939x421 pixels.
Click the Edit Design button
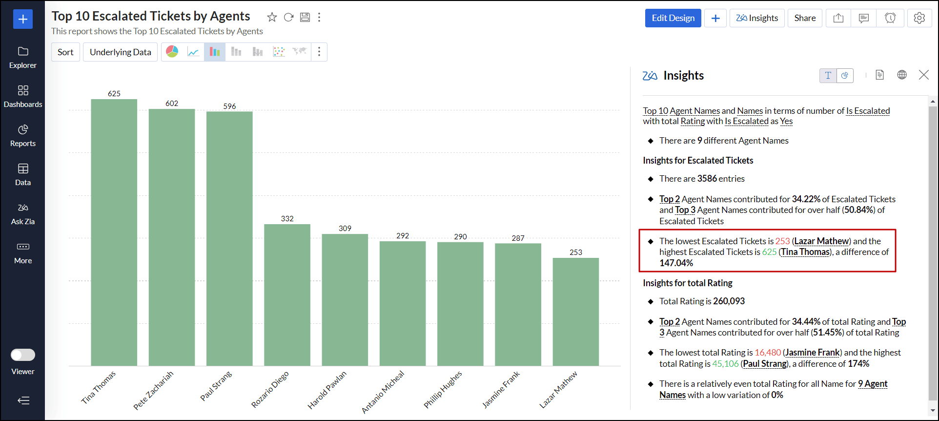click(673, 18)
